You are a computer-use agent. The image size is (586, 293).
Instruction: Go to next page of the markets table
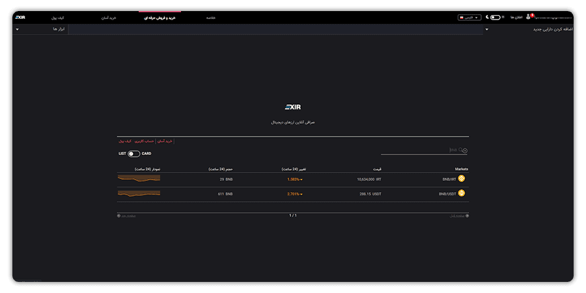(x=126, y=216)
